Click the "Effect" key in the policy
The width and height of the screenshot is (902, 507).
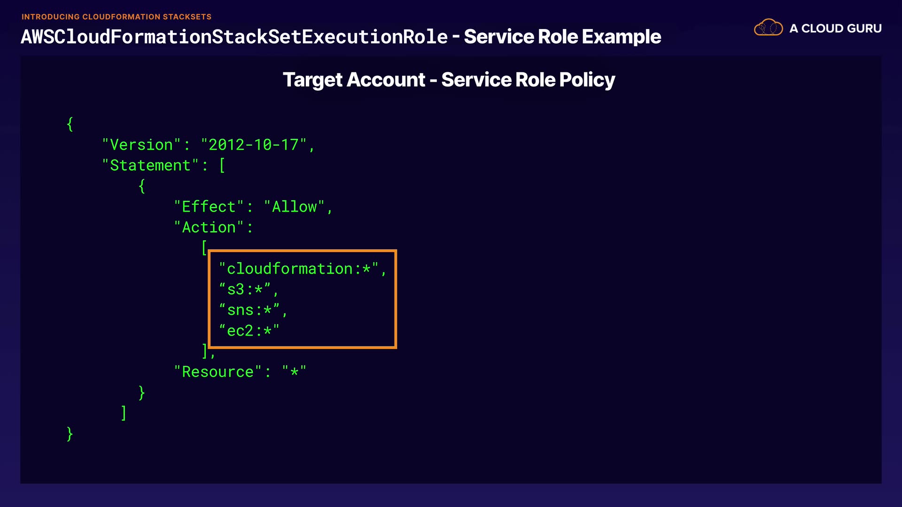[x=209, y=207]
